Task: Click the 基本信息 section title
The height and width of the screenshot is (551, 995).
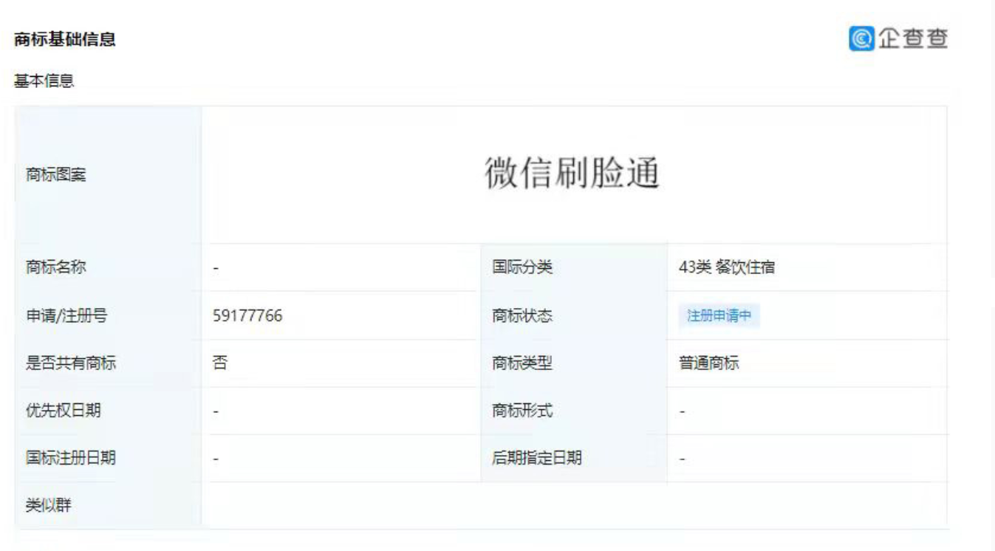Action: pyautogui.click(x=44, y=81)
